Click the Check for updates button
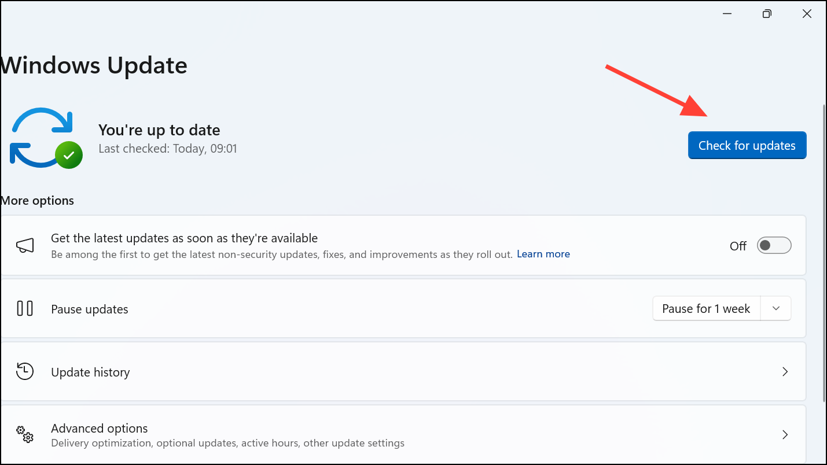This screenshot has width=827, height=465. [747, 145]
